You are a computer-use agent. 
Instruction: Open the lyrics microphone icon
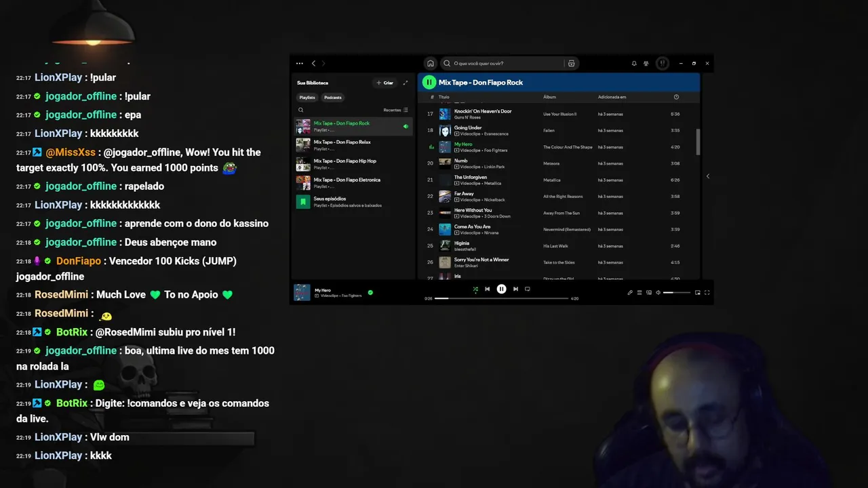(630, 293)
